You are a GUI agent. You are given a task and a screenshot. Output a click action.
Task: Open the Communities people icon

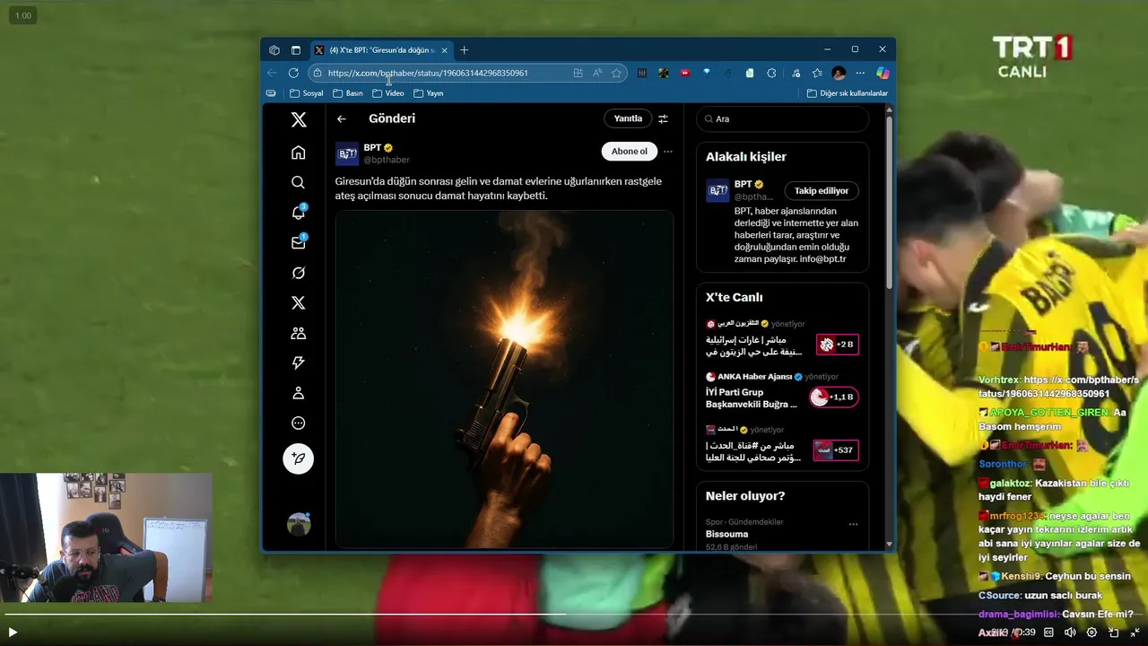tap(299, 333)
